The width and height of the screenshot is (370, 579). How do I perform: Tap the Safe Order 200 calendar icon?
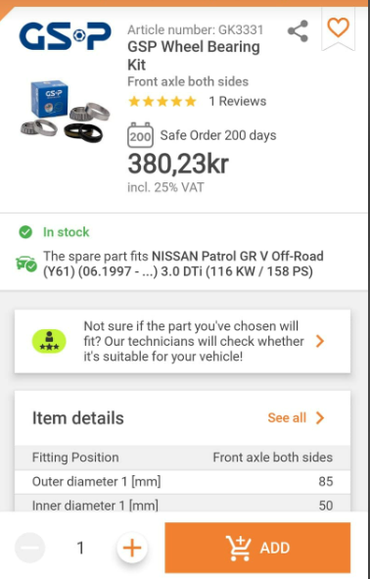click(140, 135)
